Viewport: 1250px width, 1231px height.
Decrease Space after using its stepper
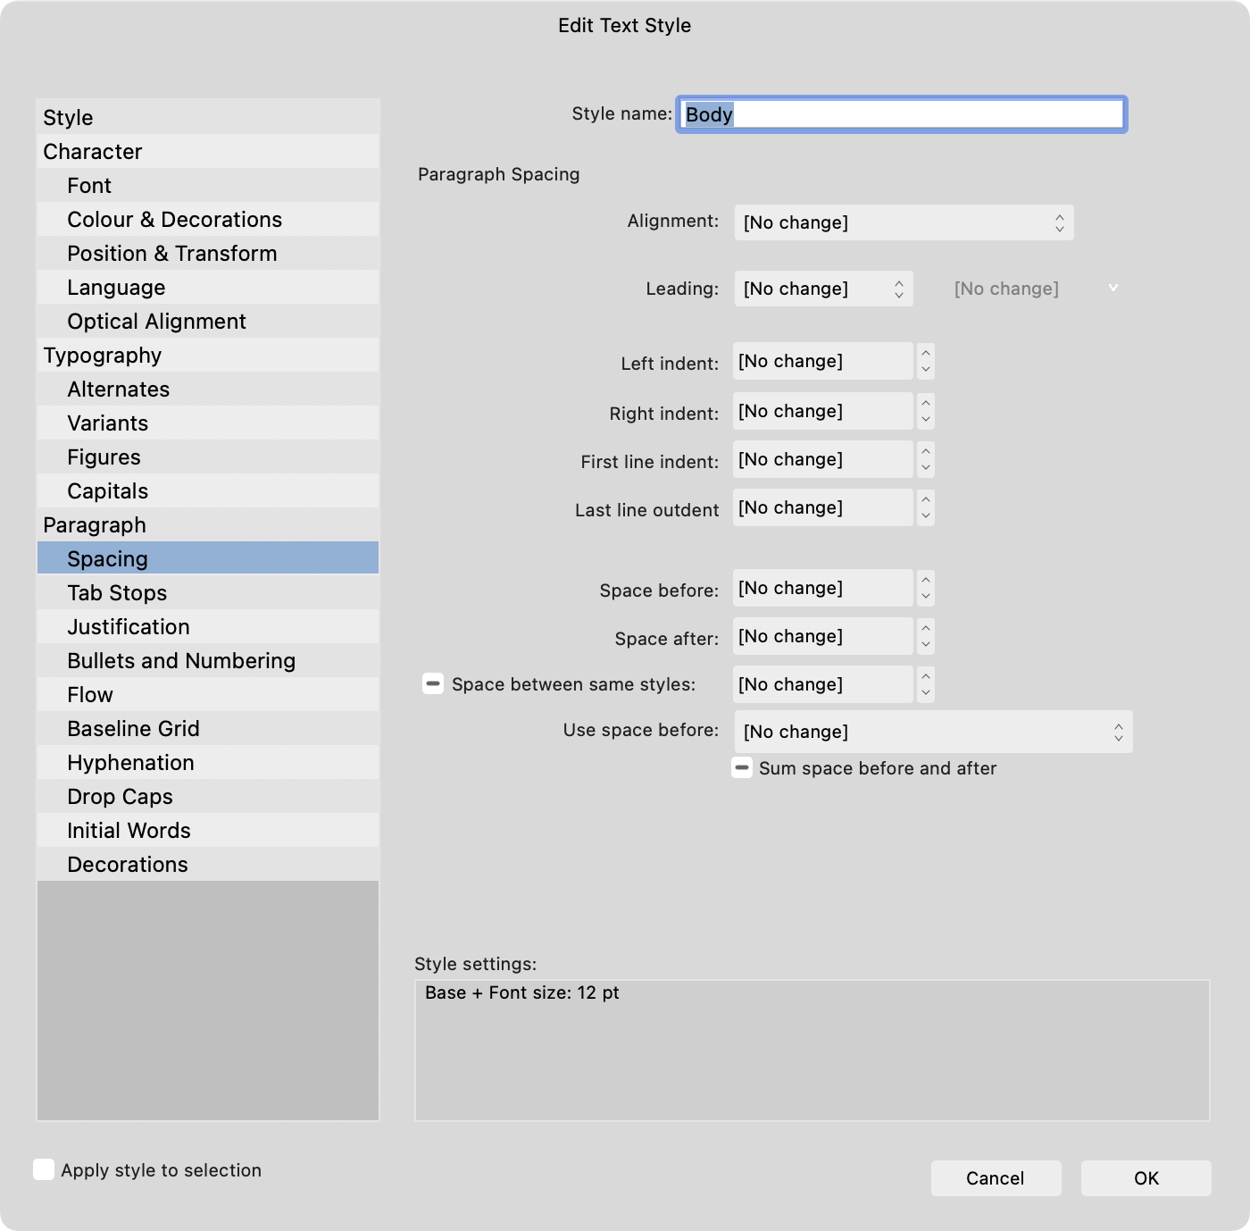[926, 642]
